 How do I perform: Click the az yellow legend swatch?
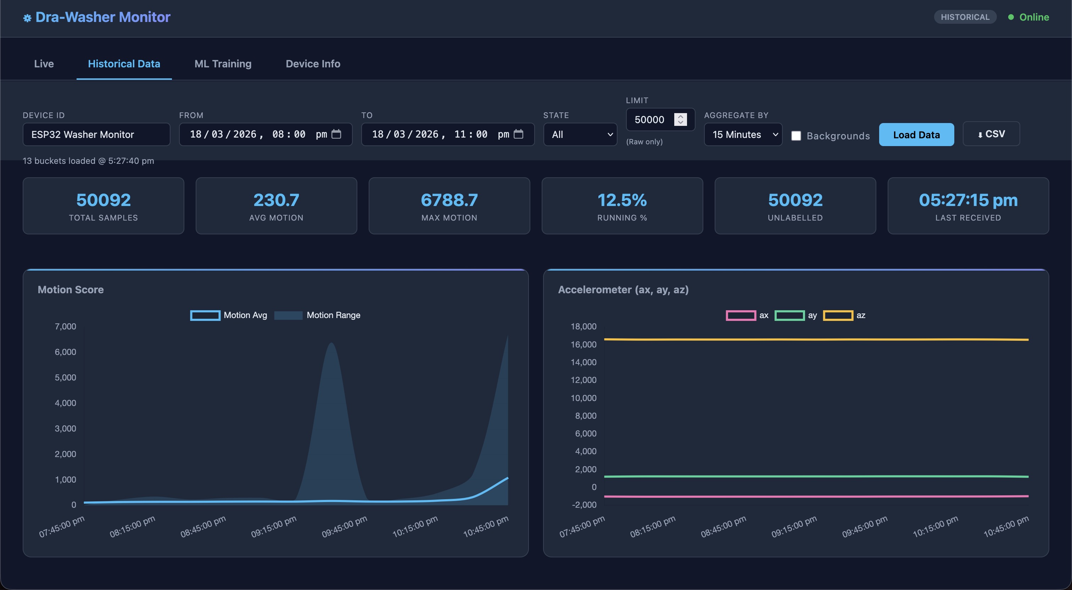pos(838,315)
